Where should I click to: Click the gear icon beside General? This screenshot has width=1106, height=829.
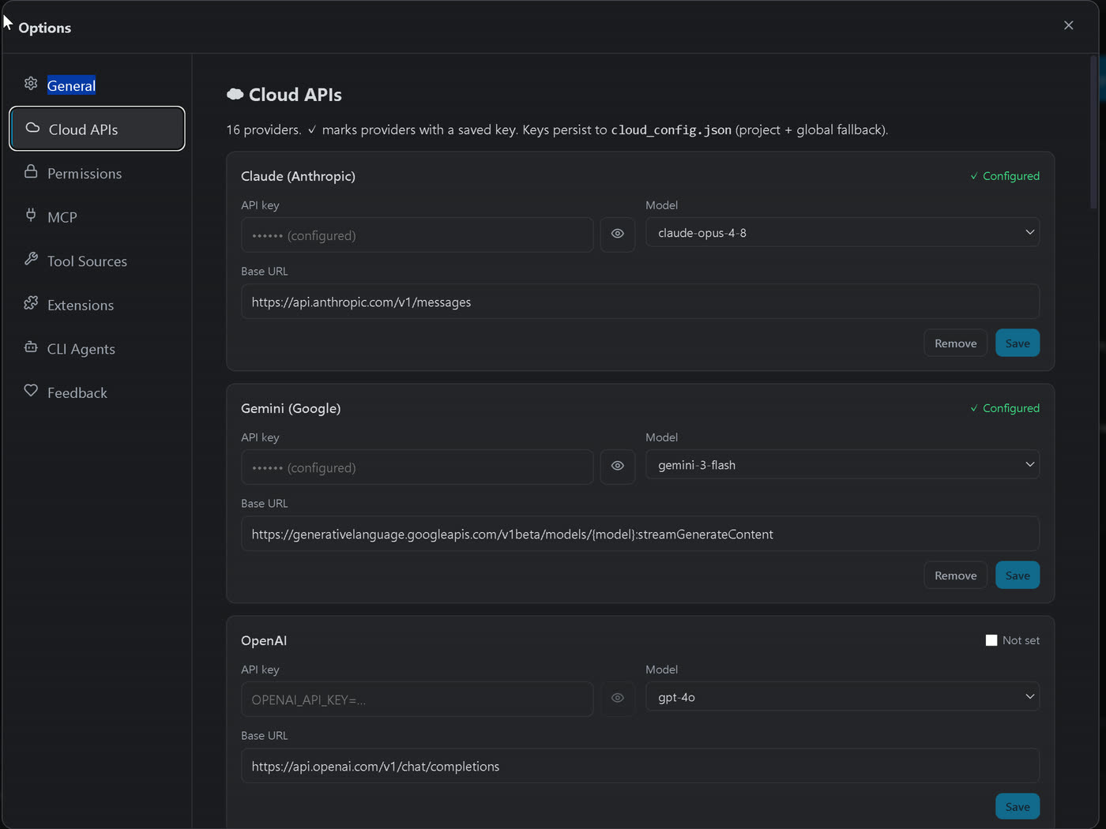31,84
